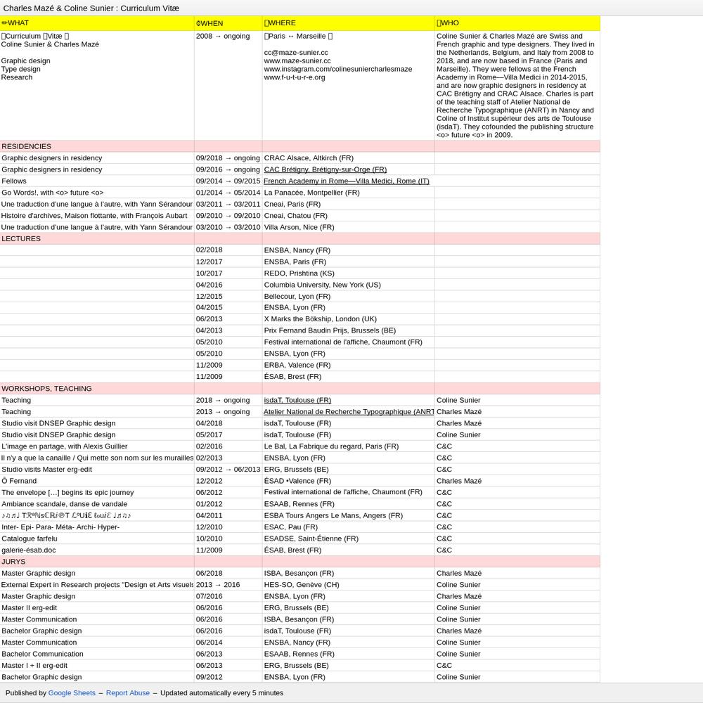Viewport: 703px width, 703px height.
Task: Click the 'Ô Fernand' workshop cell
Action: click(x=97, y=481)
